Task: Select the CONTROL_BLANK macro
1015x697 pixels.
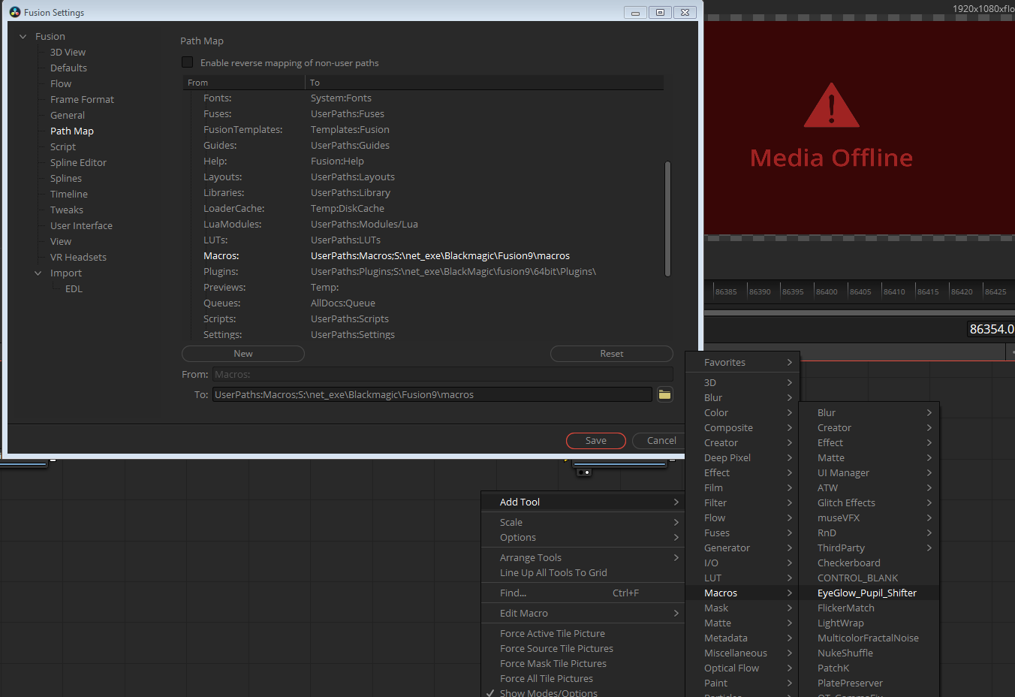Action: coord(870,578)
